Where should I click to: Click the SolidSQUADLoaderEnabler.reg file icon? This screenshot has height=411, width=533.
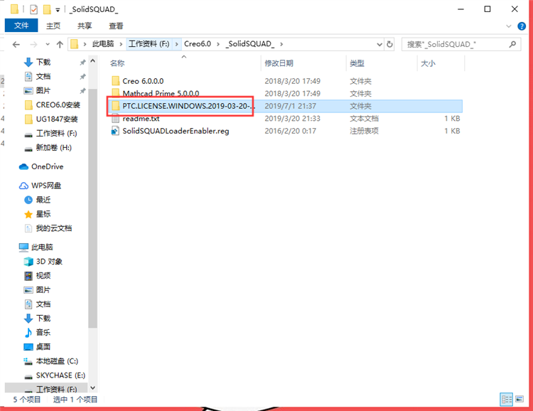click(115, 131)
